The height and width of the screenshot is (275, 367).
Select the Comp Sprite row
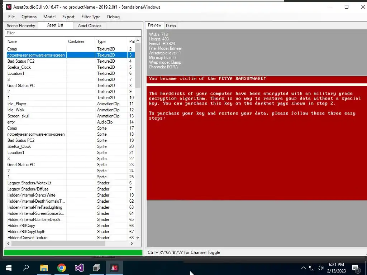70,128
